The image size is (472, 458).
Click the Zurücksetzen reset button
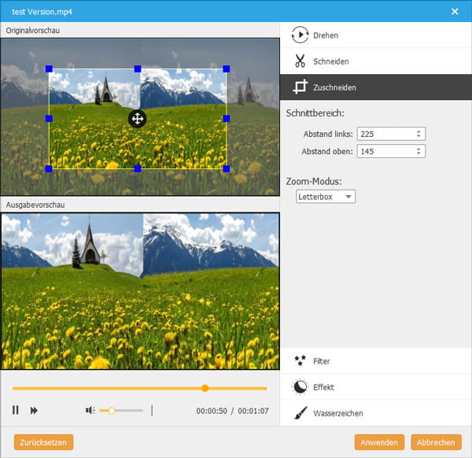pos(43,442)
